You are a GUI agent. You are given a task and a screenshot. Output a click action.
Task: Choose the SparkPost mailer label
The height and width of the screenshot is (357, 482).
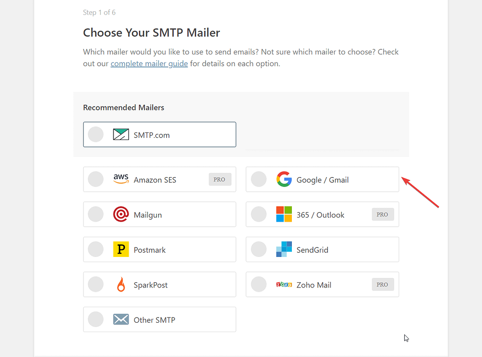[151, 285]
